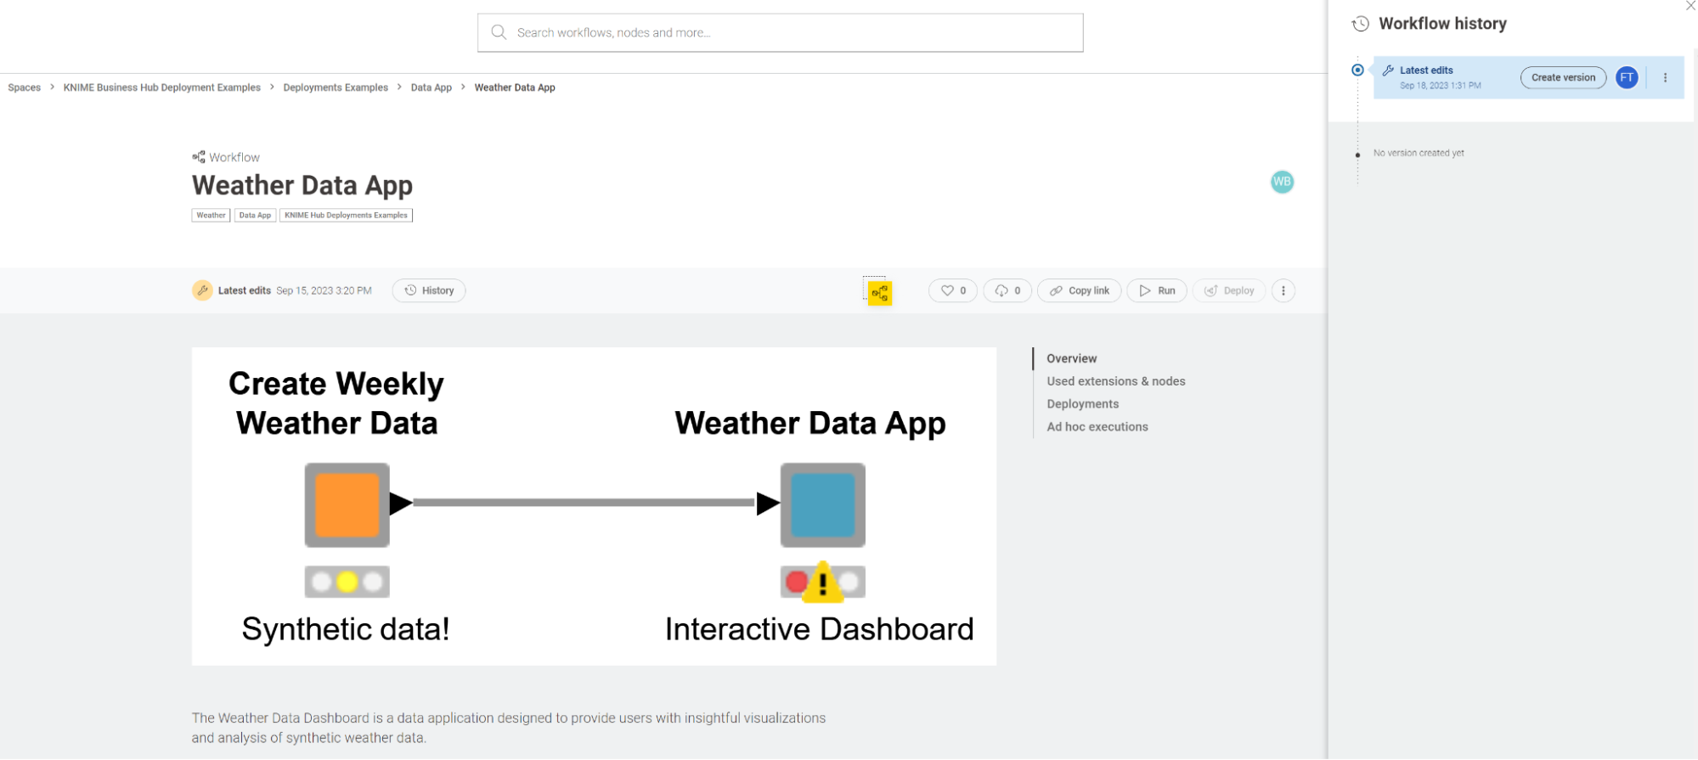
Task: Open Ad hoc executions section
Action: [x=1097, y=427]
